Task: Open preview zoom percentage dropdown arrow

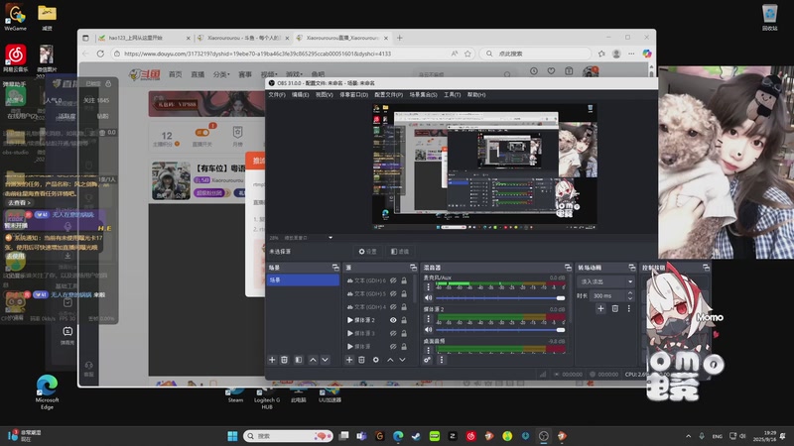Action: tap(331, 238)
